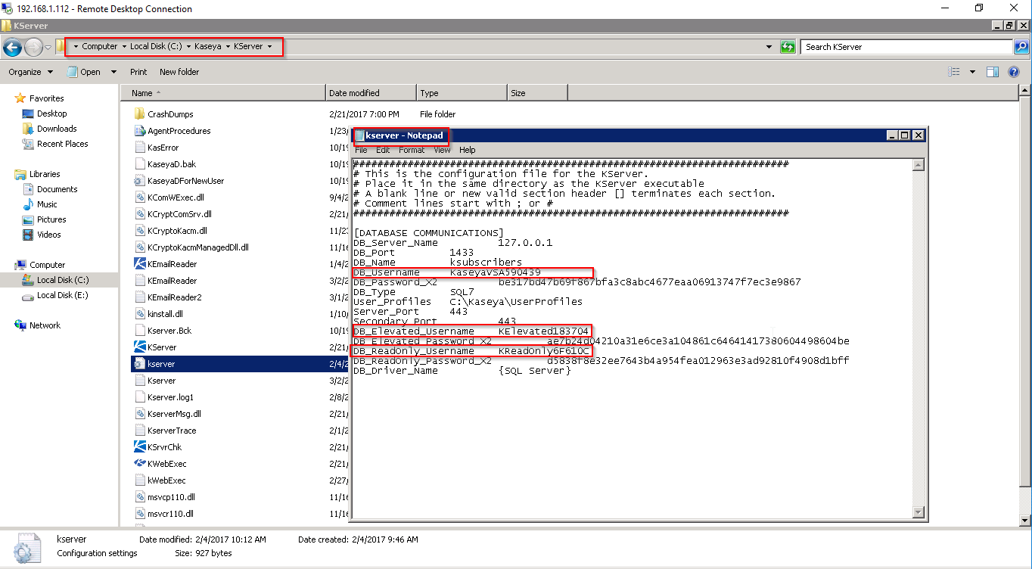Click the Network icon in sidebar
The height and width of the screenshot is (569, 1032).
point(20,325)
